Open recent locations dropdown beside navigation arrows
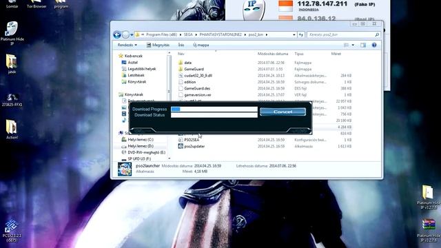The height and width of the screenshot is (248, 441). tap(132, 35)
